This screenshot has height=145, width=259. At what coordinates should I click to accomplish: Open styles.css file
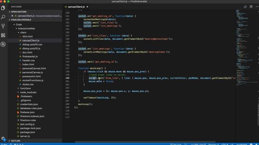pyautogui.click(x=28, y=84)
